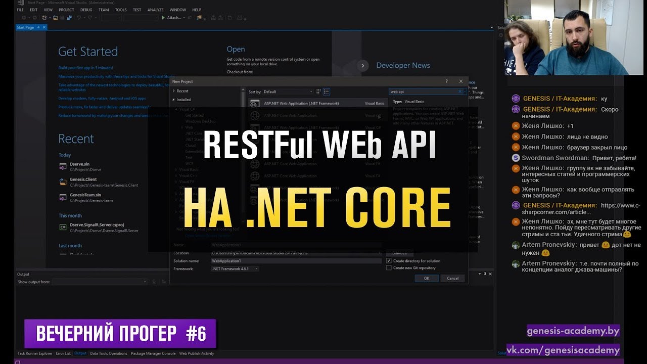Switch to Error List tab
Image resolution: width=647 pixels, height=364 pixels.
click(x=63, y=353)
